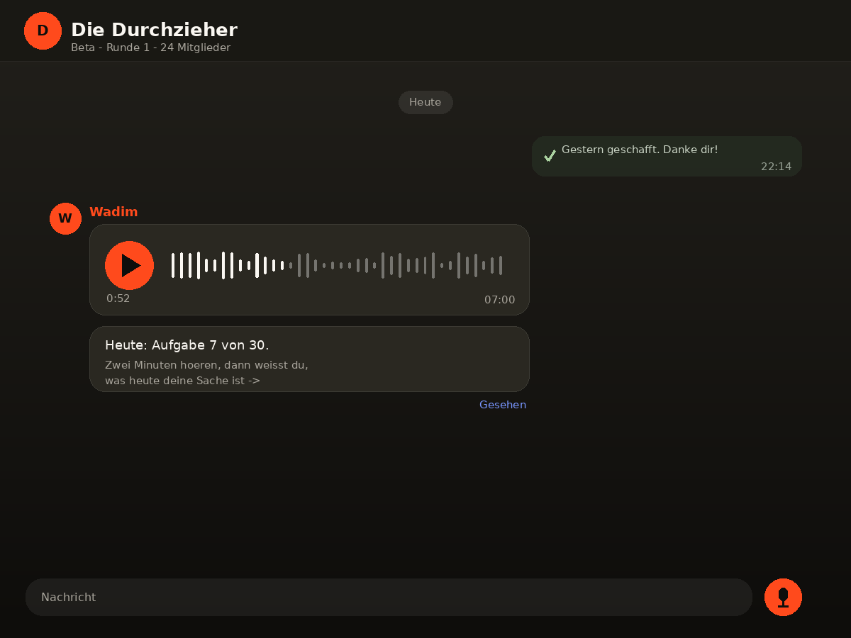Click the Nachricht message input field
This screenshot has height=638, width=851.
pyautogui.click(x=389, y=597)
